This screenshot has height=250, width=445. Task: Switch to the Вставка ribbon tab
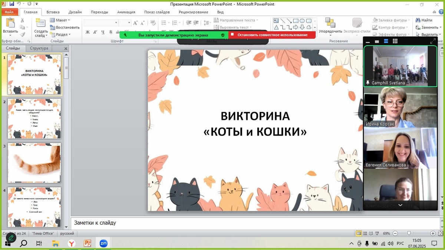click(53, 12)
